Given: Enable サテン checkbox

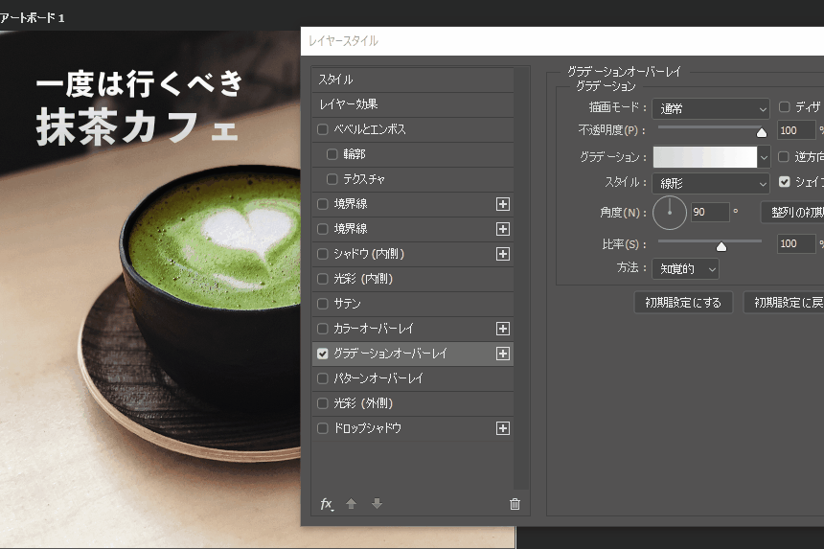Looking at the screenshot, I should coord(323,304).
